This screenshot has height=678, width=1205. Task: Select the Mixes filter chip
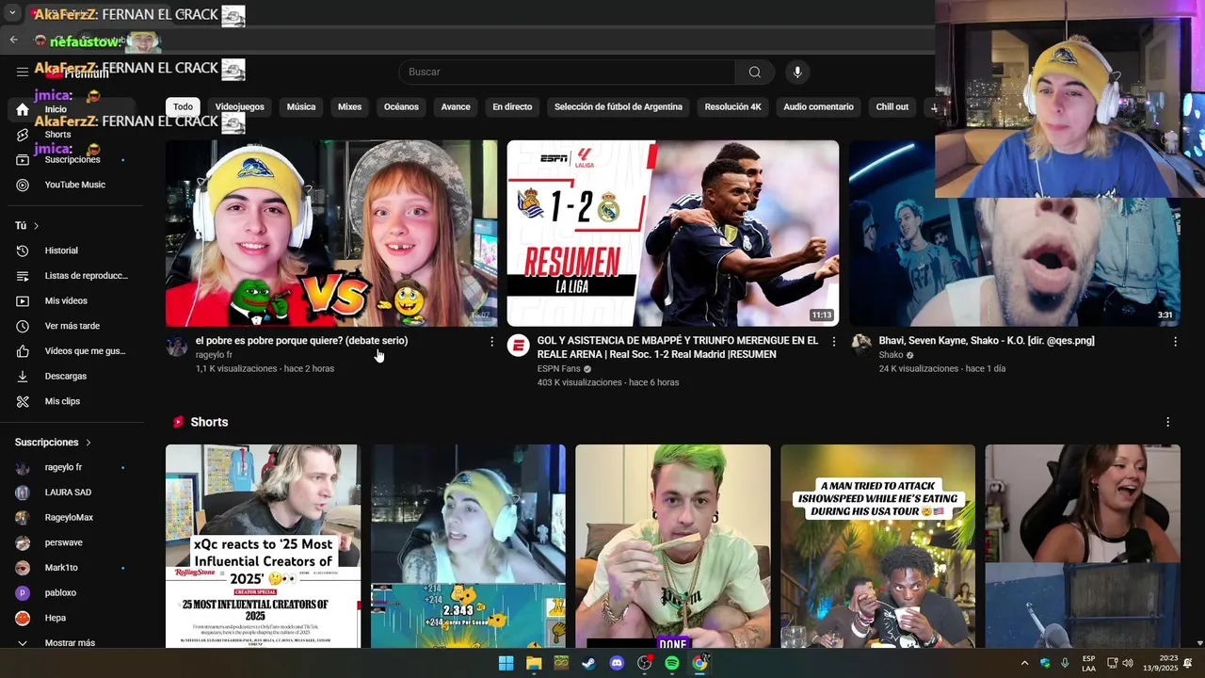350,107
